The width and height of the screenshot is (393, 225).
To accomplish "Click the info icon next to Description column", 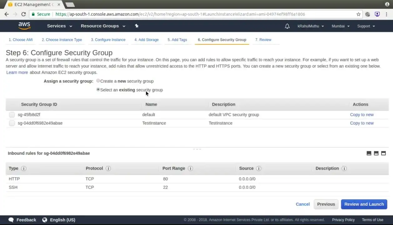I will [344, 168].
